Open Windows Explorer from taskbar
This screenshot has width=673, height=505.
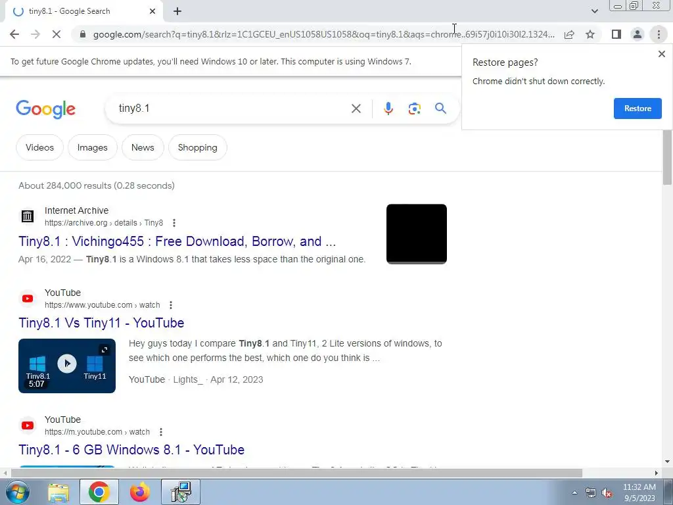(58, 492)
